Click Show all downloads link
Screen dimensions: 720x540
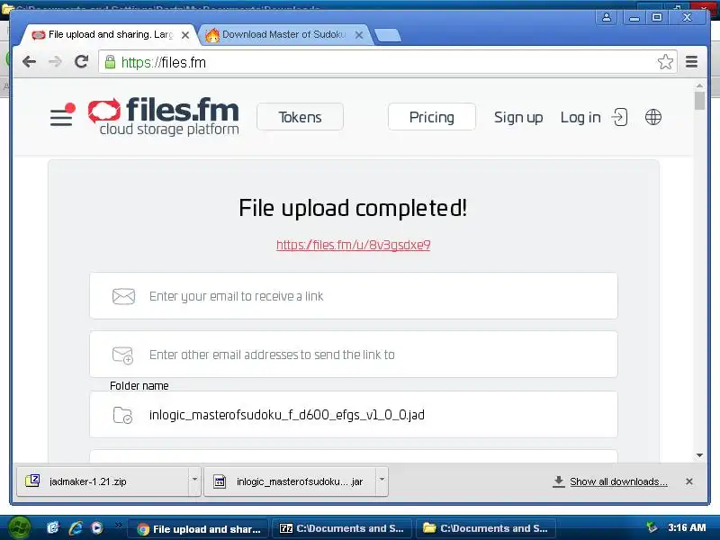(x=618, y=481)
